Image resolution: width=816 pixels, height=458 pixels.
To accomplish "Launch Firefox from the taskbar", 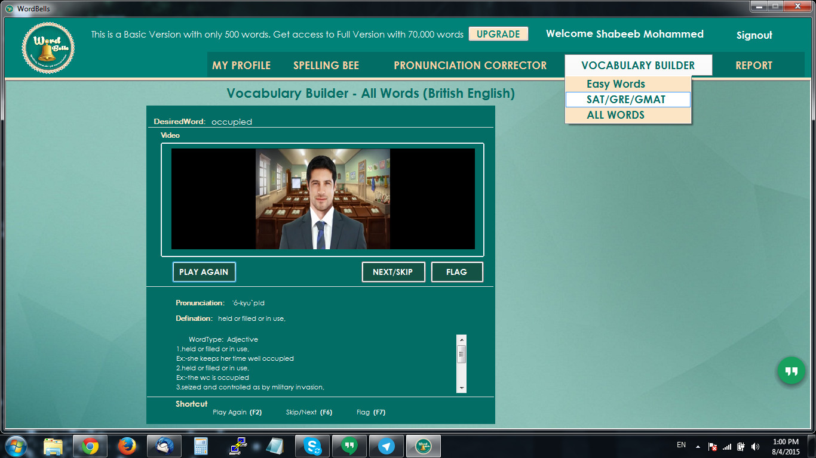I will pyautogui.click(x=127, y=446).
